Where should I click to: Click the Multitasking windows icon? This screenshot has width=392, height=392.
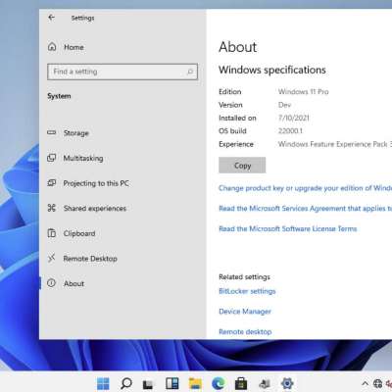52,158
